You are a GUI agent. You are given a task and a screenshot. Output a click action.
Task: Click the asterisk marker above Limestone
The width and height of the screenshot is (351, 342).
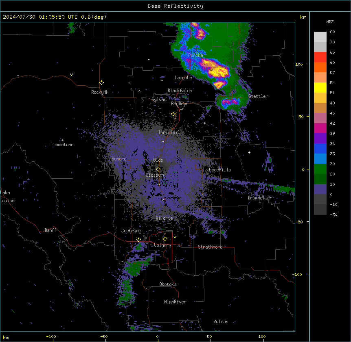click(x=62, y=141)
